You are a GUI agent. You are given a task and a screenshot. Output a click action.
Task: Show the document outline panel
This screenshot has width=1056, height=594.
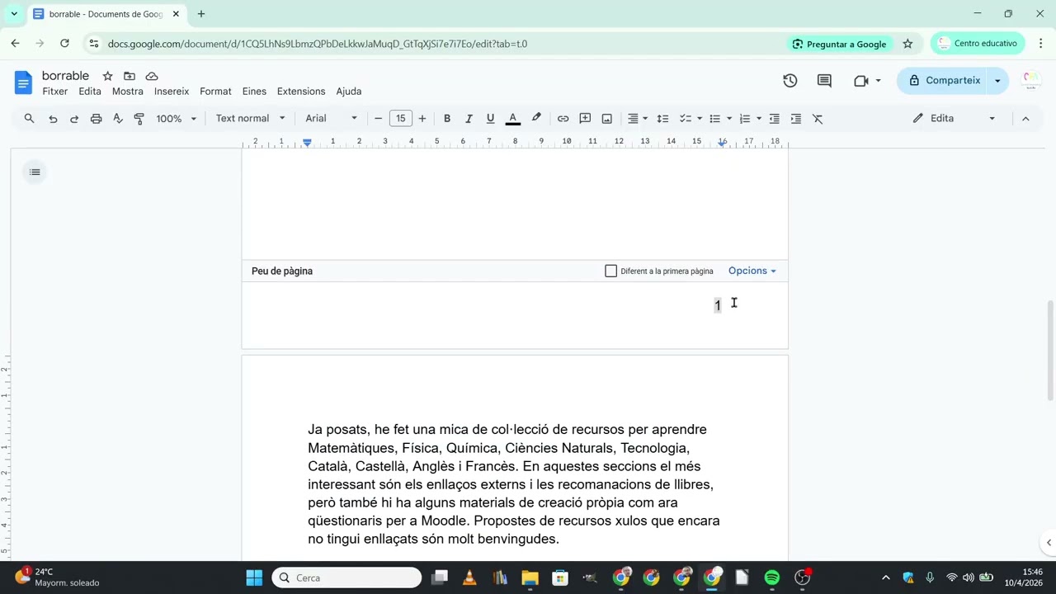coord(35,172)
